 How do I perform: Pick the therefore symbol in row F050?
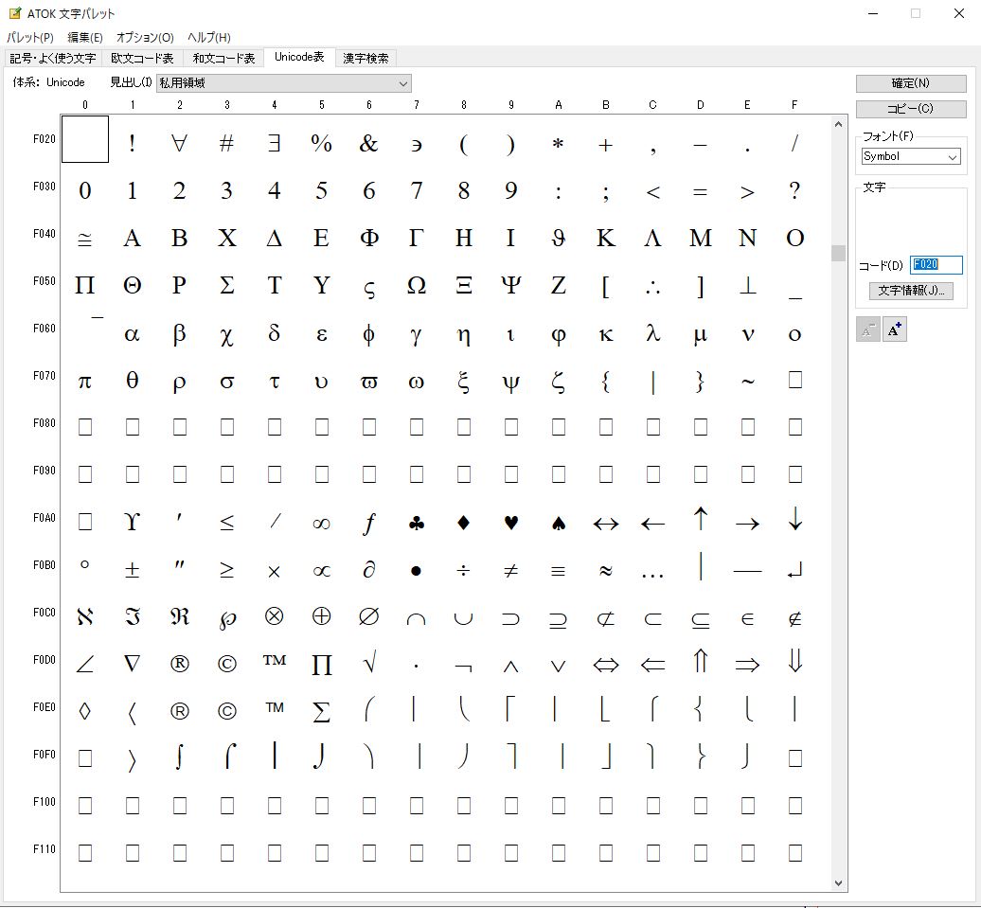point(652,287)
